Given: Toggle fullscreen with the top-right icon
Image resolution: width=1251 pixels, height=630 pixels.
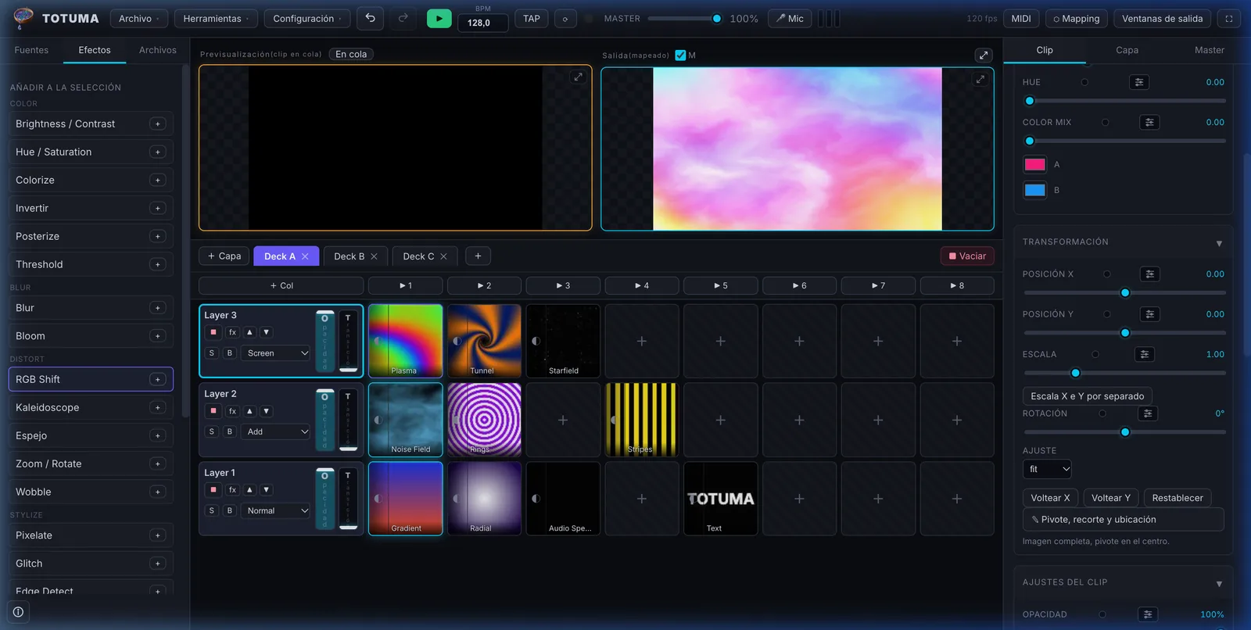Looking at the screenshot, I should point(1228,18).
